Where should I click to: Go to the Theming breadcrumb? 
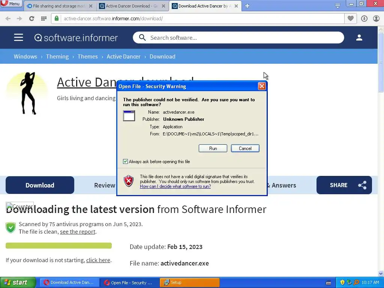[57, 57]
